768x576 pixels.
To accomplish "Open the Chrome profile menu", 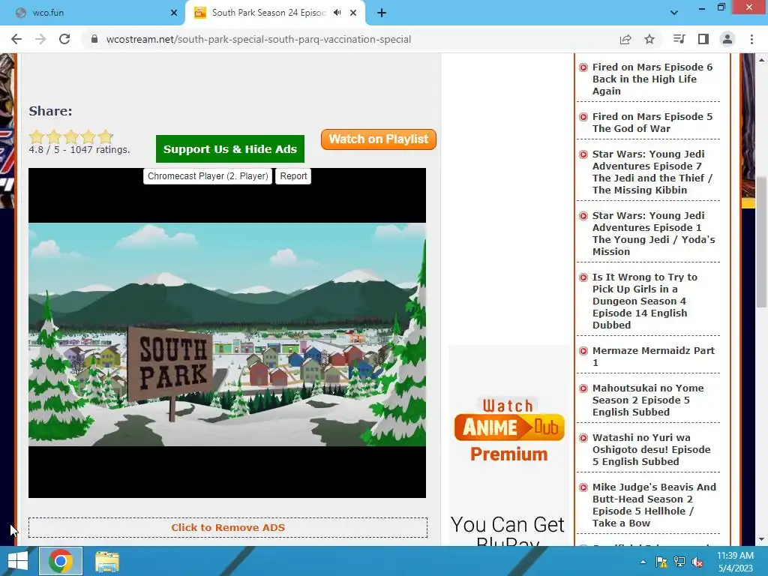I will click(x=727, y=39).
